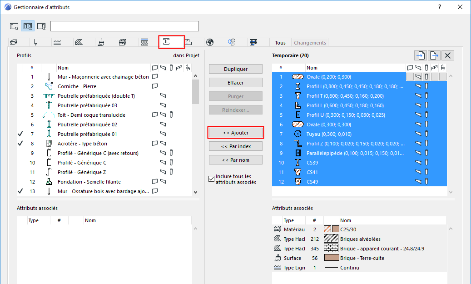Open the Surfaces paintbrush tab

(x=101, y=42)
